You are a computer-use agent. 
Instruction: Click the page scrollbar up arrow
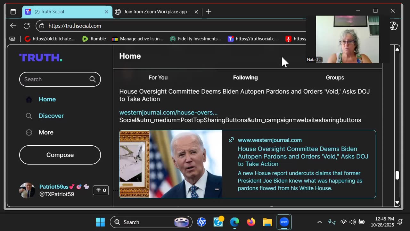click(x=397, y=49)
